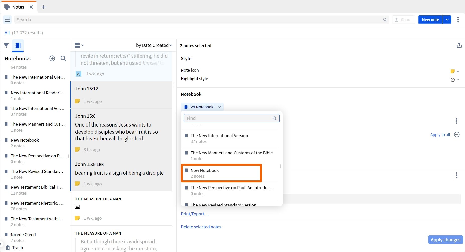Click export icon beside 3 notes selected
The height and width of the screenshot is (252, 465).
point(459,45)
